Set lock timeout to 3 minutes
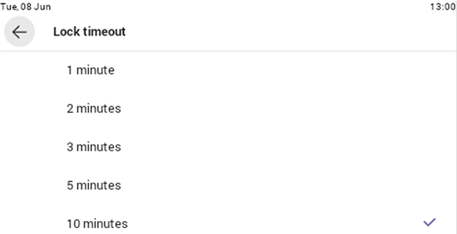The image size is (457, 234). point(228,147)
